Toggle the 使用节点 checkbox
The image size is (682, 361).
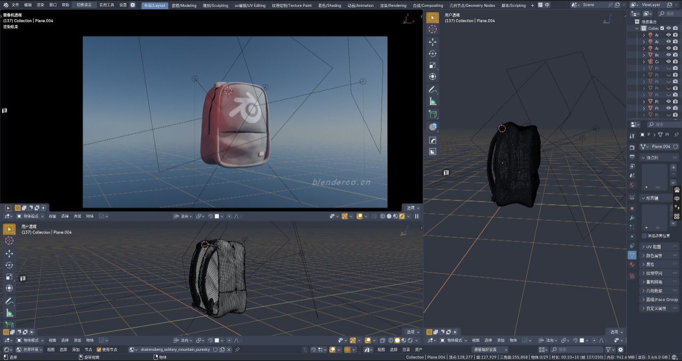(x=99, y=350)
